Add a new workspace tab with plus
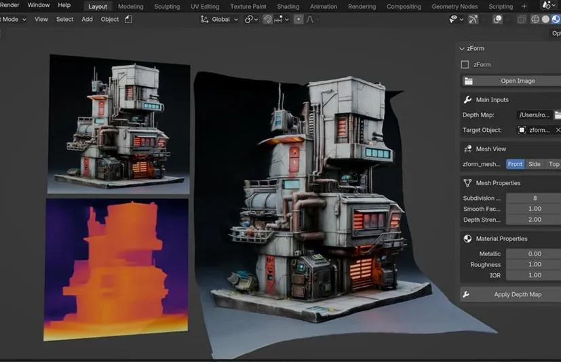This screenshot has height=362, width=561. click(x=524, y=6)
